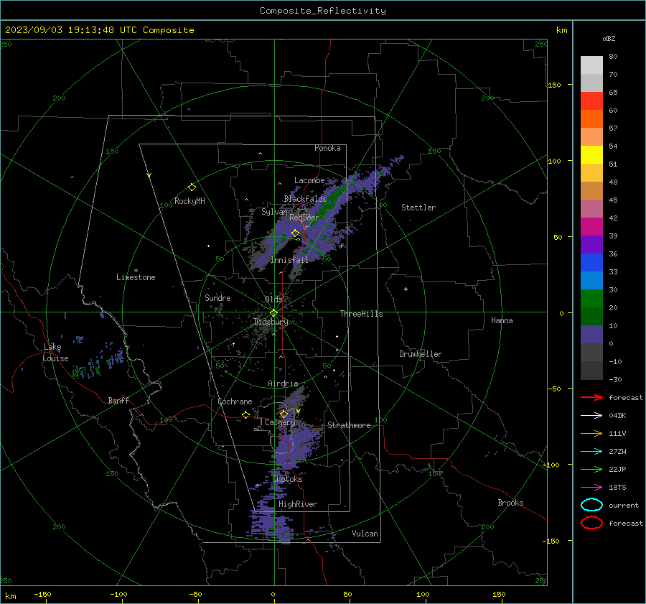Click the yellow diamond marker at Calgary
This screenshot has height=604, width=646.
point(284,414)
